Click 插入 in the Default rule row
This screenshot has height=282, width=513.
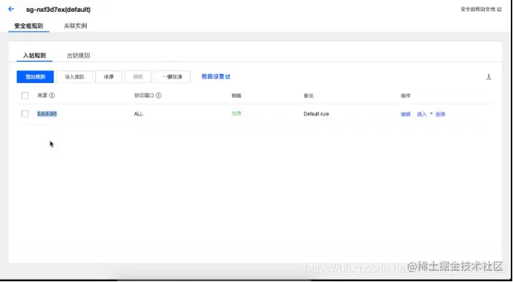point(422,114)
